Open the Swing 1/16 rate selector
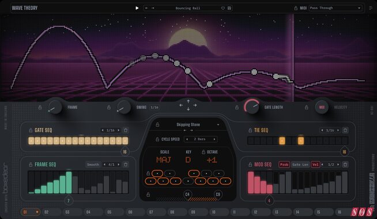The image size is (377, 219). [x=154, y=107]
